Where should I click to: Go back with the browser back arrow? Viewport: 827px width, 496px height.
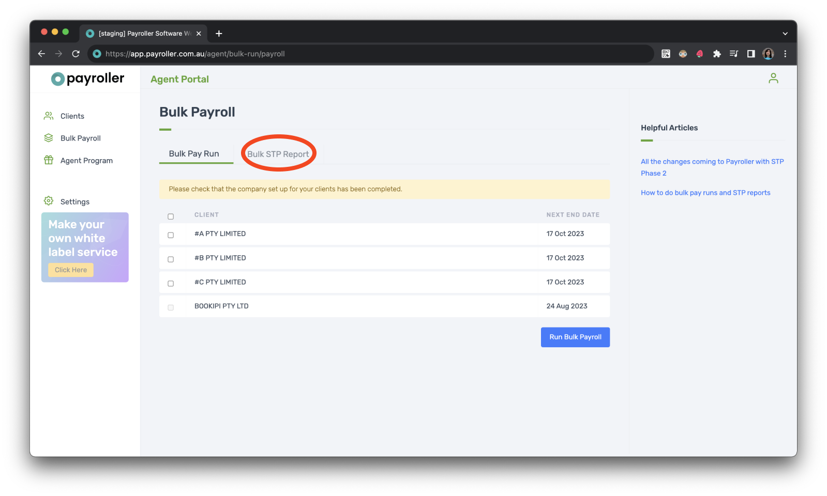coord(42,54)
